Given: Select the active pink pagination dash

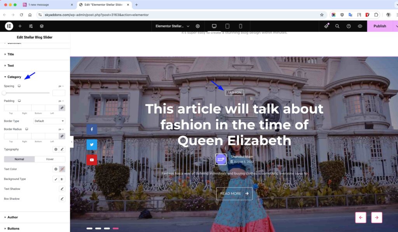Looking at the screenshot, I should 116,229.
